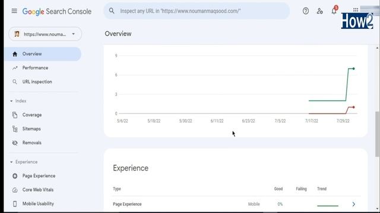Click the Failing column header
Screen dimensions: 380x213
301,189
